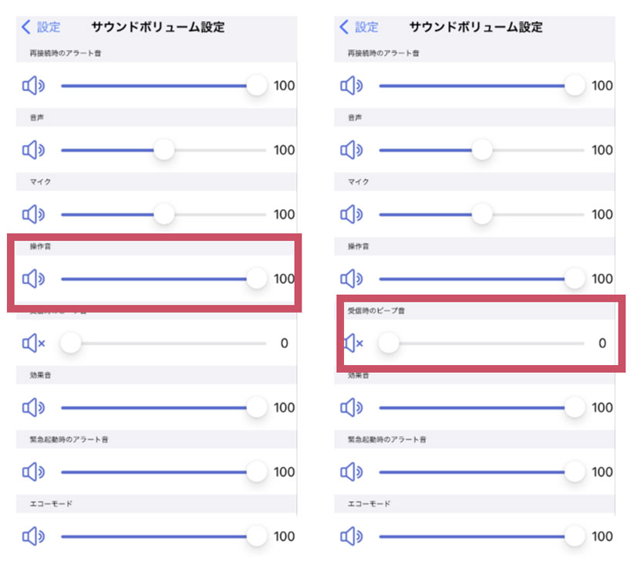Click the エコーモード speaker icon in right panel
Viewport: 634px width, 565px height.
click(352, 536)
